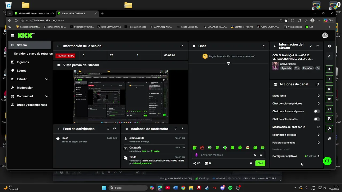Screen dimensions: 342x192
Task: Toggle stream preview widget icon in right sidebar
Action: click(x=329, y=69)
